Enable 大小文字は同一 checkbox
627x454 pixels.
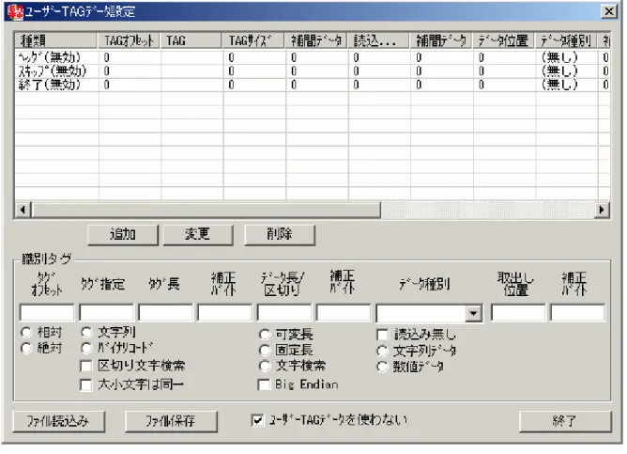(x=86, y=385)
